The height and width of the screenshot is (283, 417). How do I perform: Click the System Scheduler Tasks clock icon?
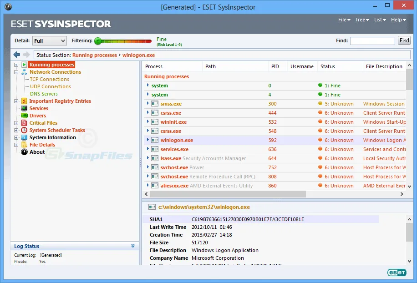24,130
